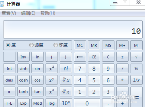Click the 10^x button
Image resolution: width=145 pixels, height=107 pixels.
pos(66,103)
